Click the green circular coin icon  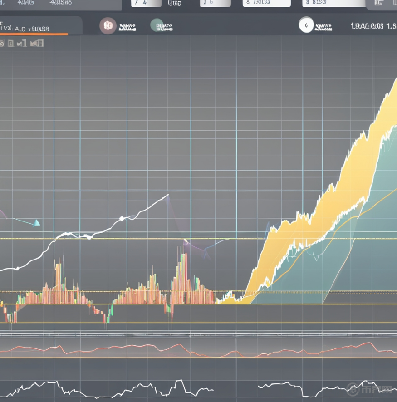point(157,25)
